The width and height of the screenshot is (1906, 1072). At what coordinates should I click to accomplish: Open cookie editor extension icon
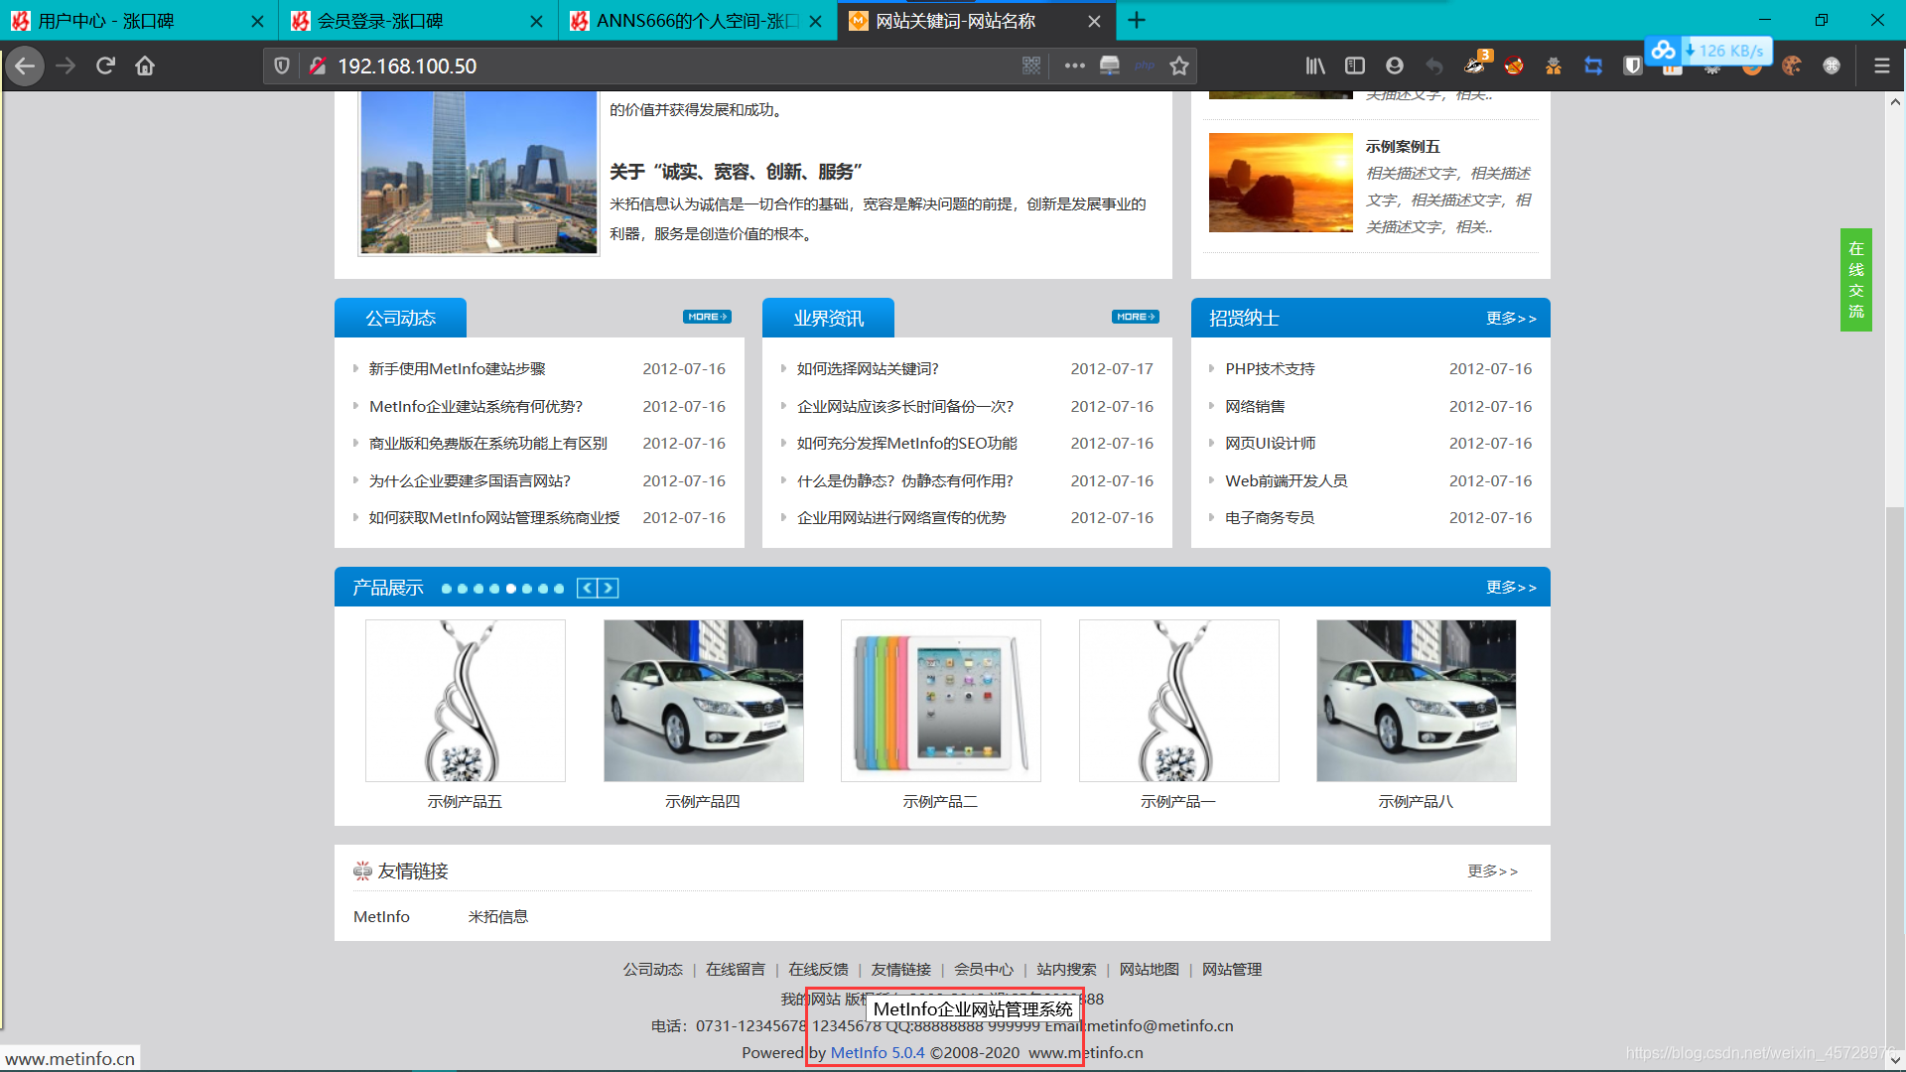coord(1792,66)
